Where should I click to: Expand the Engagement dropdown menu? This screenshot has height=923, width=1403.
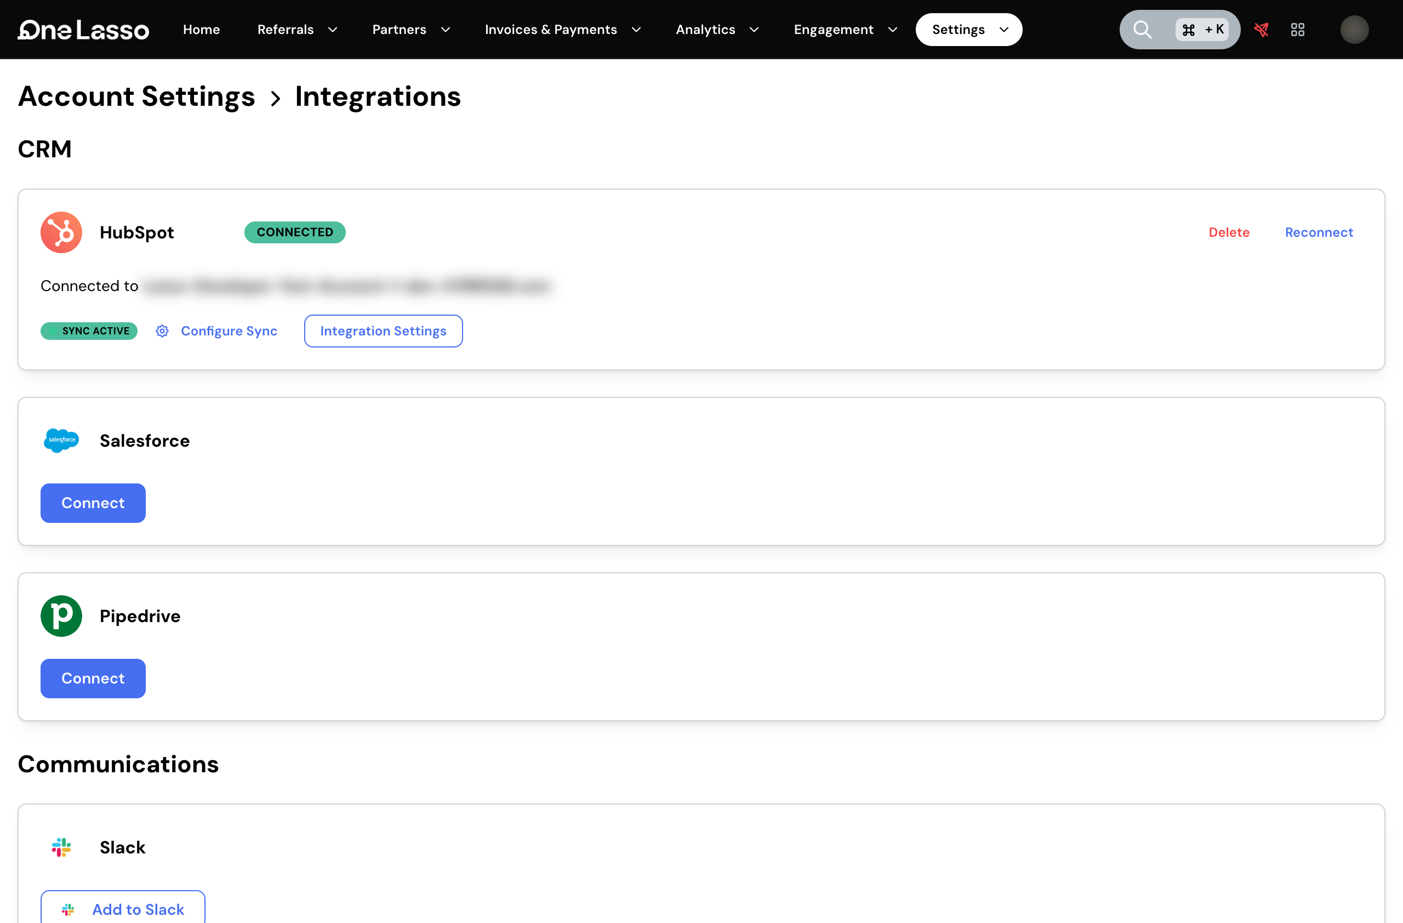[845, 30]
